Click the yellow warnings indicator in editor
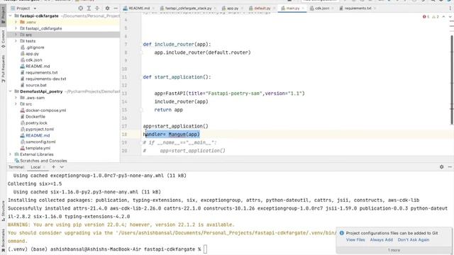This screenshot has height=255, width=454. [x=436, y=17]
